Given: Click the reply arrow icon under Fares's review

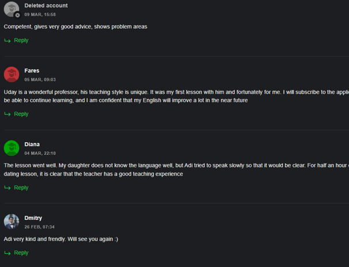Looking at the screenshot, I should (x=7, y=114).
